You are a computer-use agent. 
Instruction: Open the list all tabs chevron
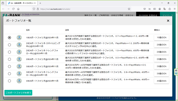pos(150,3)
